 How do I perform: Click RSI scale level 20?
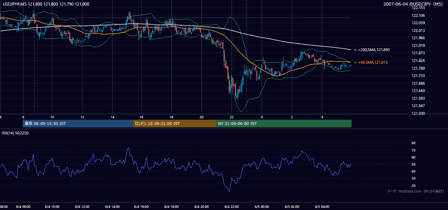click(x=413, y=185)
